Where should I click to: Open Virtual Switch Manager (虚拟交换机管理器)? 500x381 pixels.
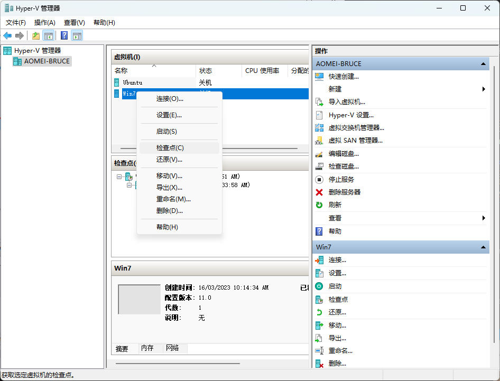(356, 127)
